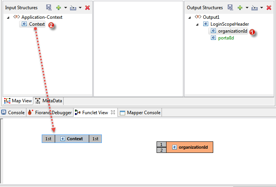276x187 pixels.
Task: Click the save icon in Input Structures
Action: (x=49, y=7)
